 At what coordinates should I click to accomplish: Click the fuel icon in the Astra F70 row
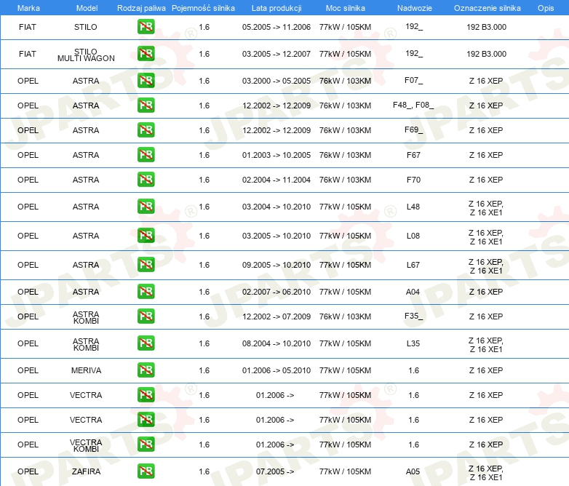point(146,180)
